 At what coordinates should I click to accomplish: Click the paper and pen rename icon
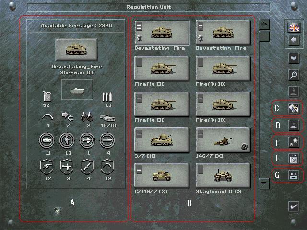coord(294,108)
